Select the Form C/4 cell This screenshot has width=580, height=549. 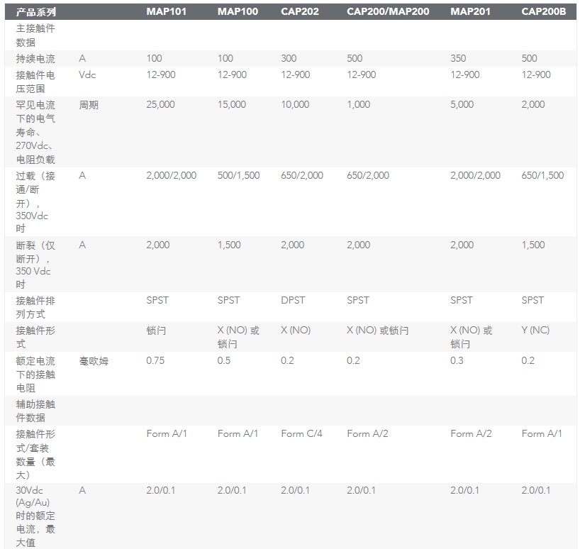click(x=301, y=433)
